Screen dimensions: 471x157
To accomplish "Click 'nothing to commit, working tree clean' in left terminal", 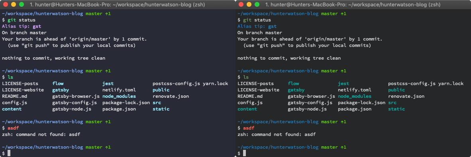I will pos(54,58).
